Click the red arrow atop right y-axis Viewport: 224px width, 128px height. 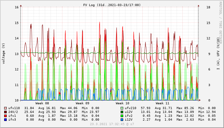click(x=198, y=5)
